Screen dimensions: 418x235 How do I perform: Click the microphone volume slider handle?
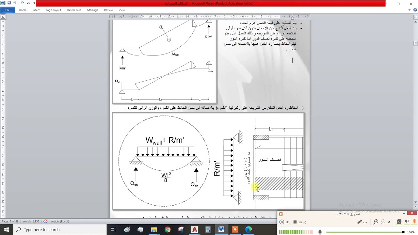403,232
